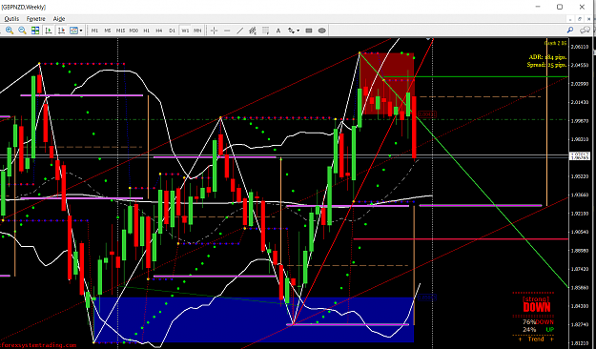596x349 pixels.
Task: Toggle chart Auto Scroll button
Action: (x=49, y=31)
